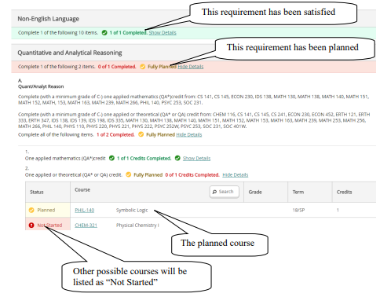Click yellow Fully Planned icon in Quantitative header

point(143,67)
